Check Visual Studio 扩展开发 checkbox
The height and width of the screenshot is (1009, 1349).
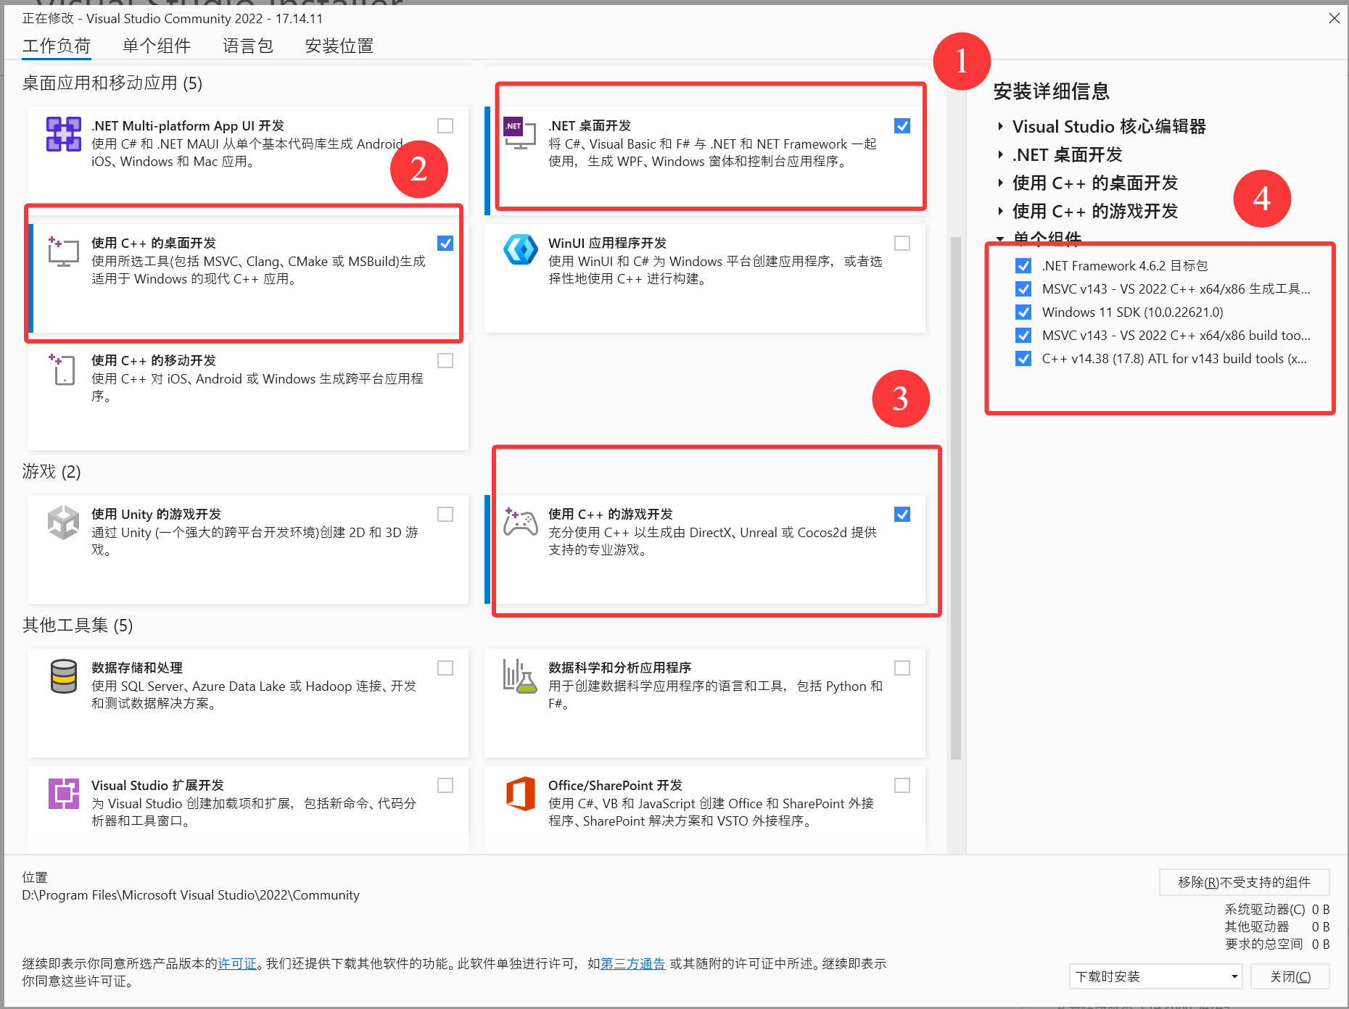coord(445,786)
